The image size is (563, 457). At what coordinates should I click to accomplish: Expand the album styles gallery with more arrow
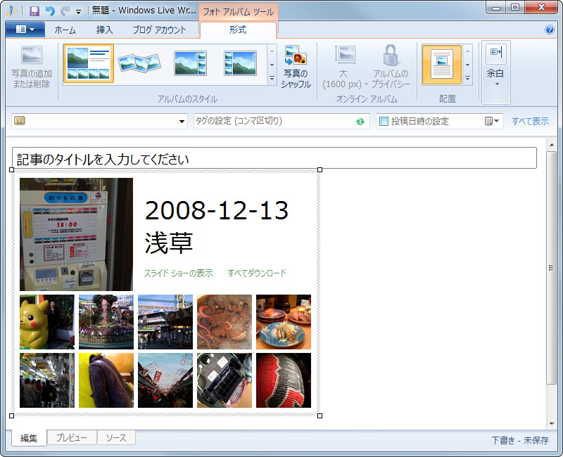[x=270, y=77]
